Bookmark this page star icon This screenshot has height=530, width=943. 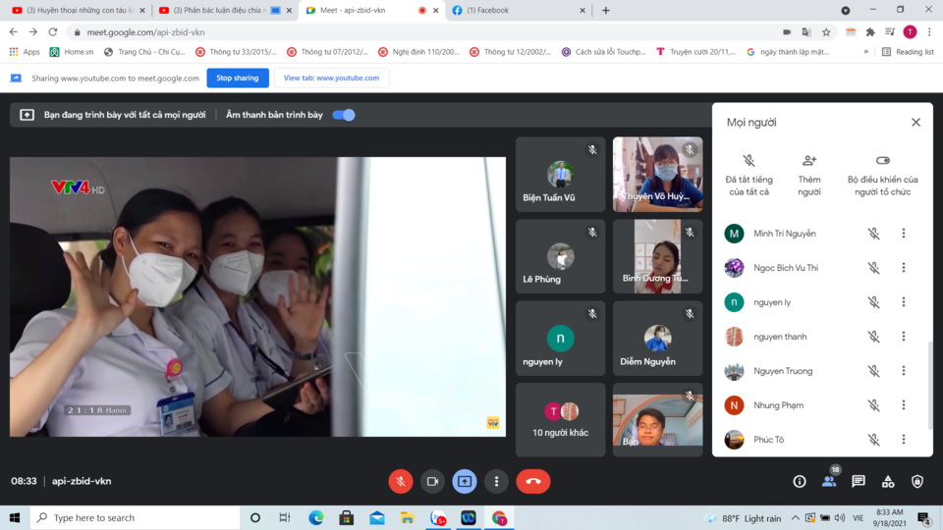[826, 32]
